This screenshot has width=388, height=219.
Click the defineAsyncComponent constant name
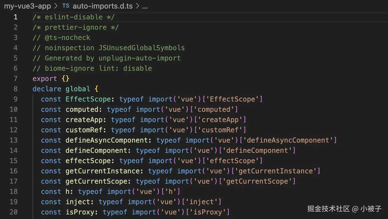[107, 140]
